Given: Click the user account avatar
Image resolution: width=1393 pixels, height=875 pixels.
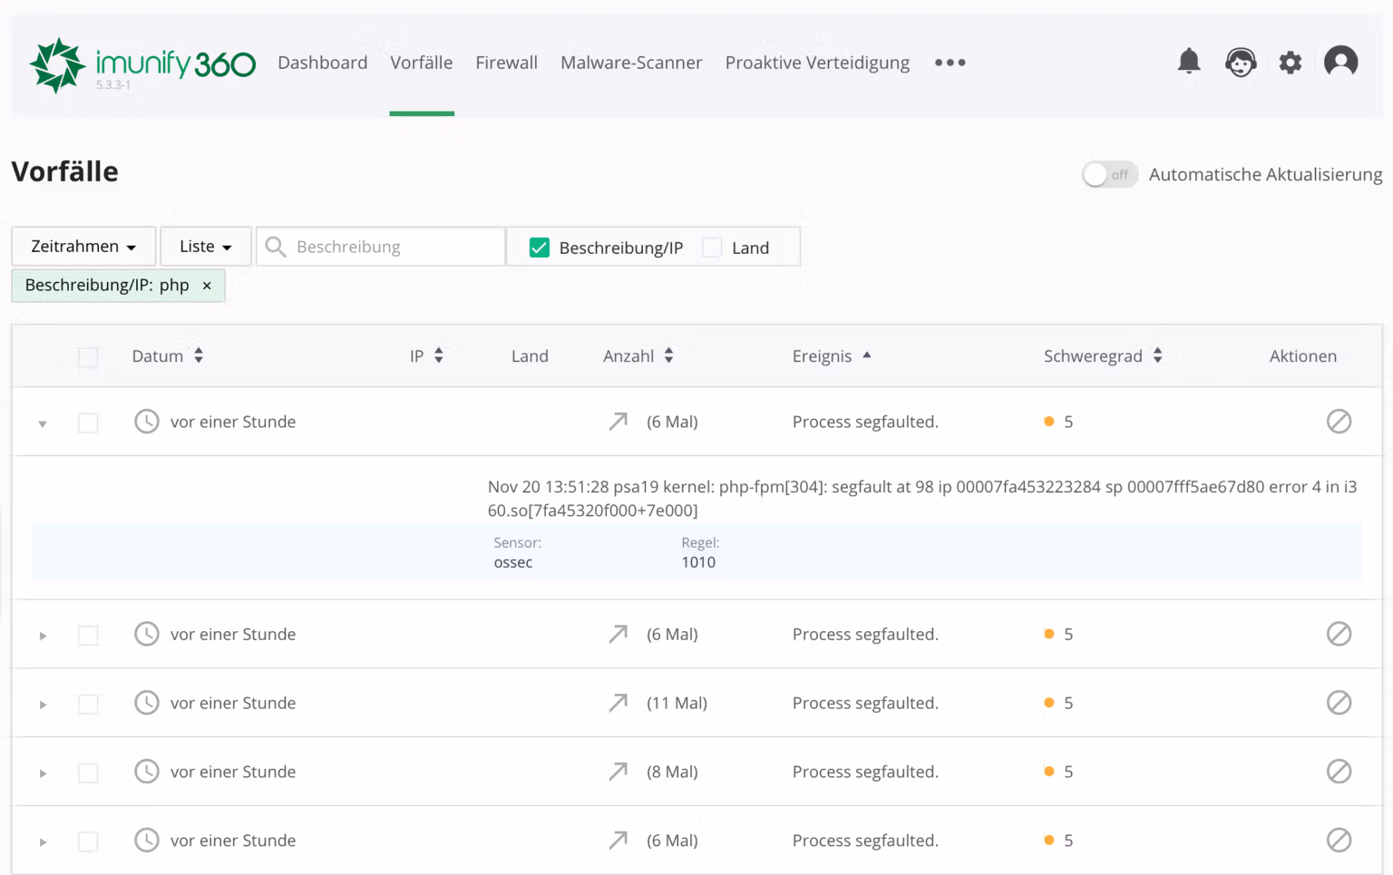Looking at the screenshot, I should point(1340,62).
